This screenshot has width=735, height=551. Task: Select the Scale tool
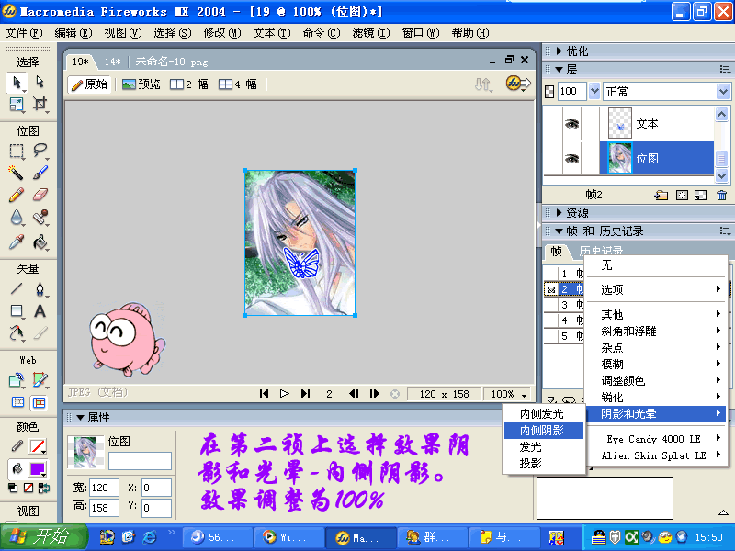(x=17, y=104)
